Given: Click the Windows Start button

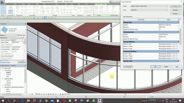Looking at the screenshot, I should point(3,100).
